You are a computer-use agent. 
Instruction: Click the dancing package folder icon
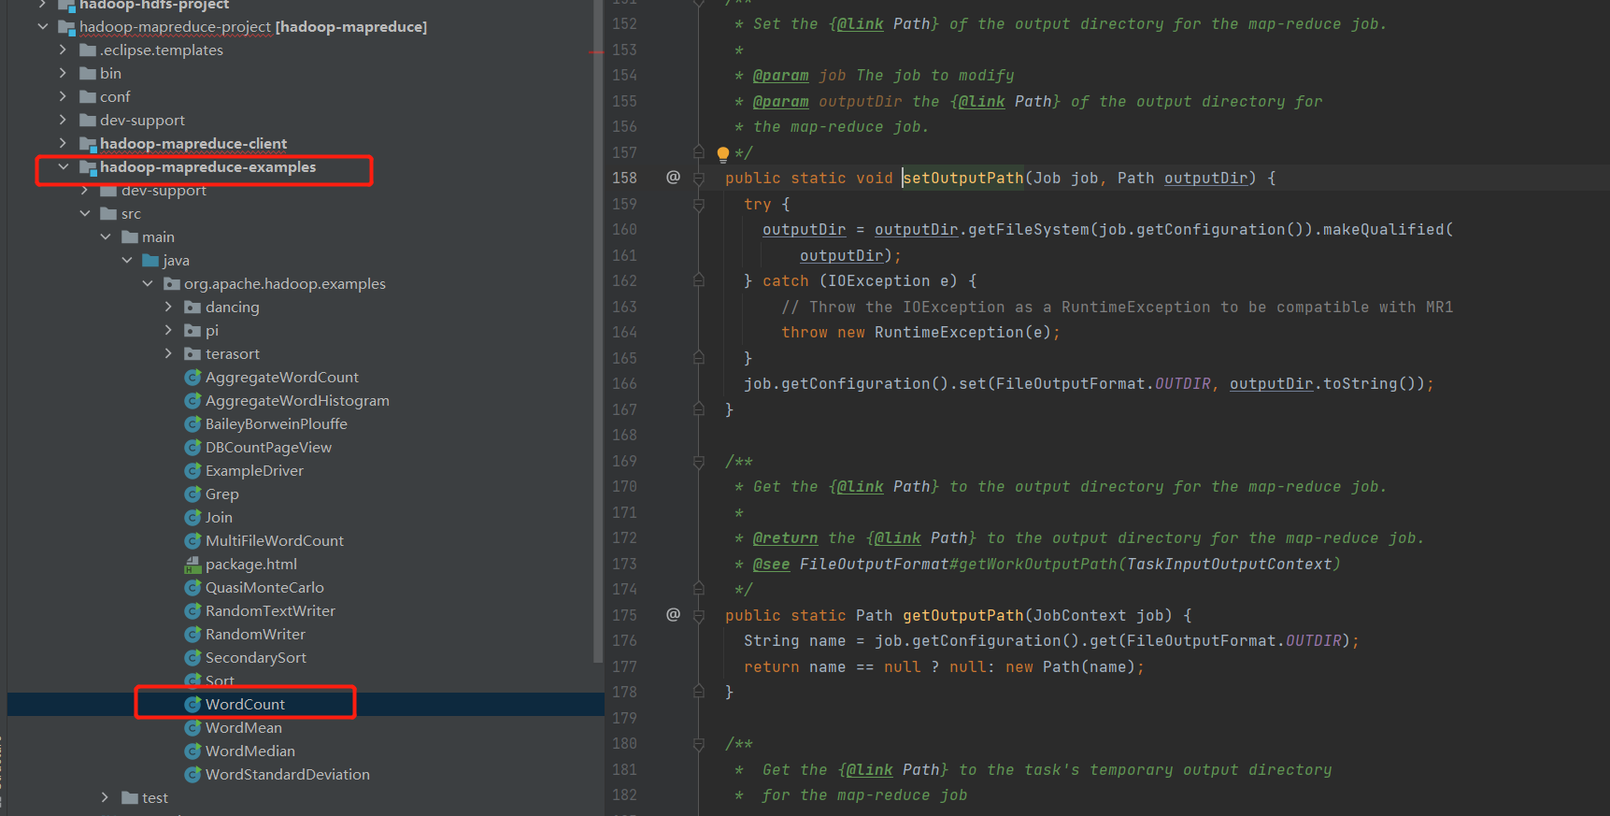point(192,308)
